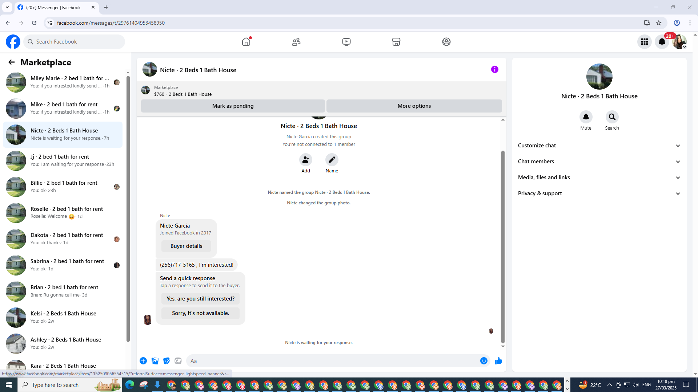
Task: Open the Marketplace storefront icon
Action: (x=396, y=42)
